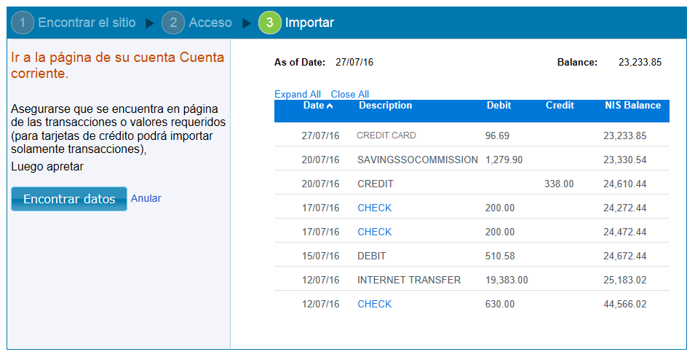The image size is (695, 357).
Task: Go to the 'Encontrar el sitio' step
Action: 87,23
